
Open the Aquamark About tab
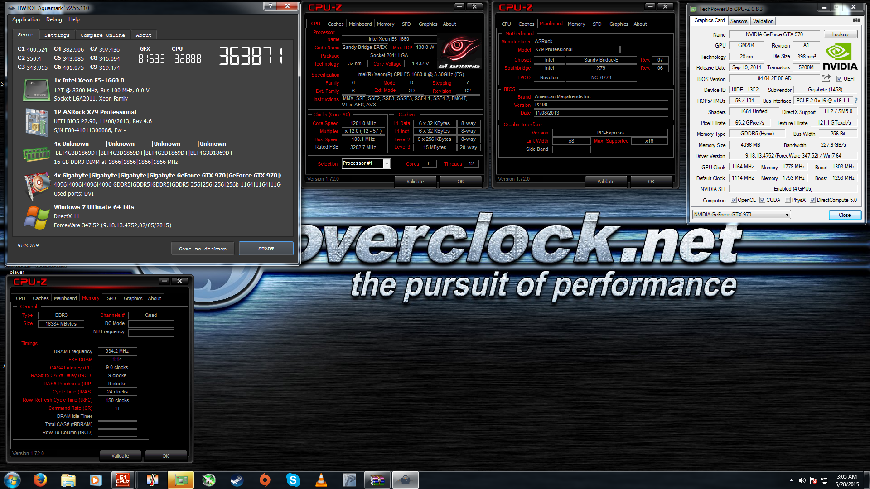tap(144, 35)
